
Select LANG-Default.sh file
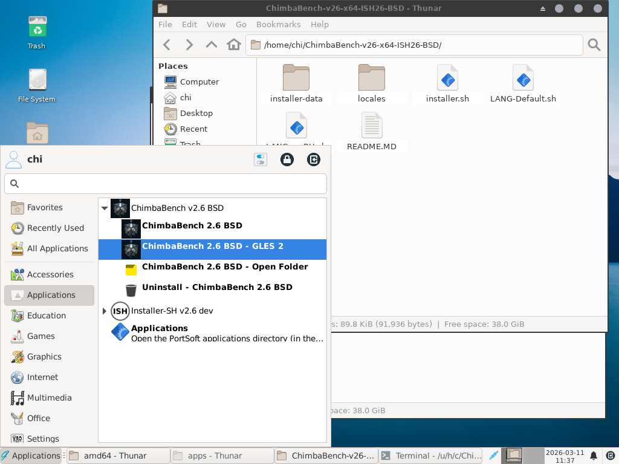523,83
